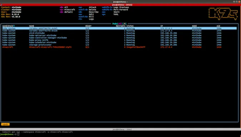Click the Logs command hint next to <l>
This screenshot has width=241, height=137.
(x=86, y=19)
